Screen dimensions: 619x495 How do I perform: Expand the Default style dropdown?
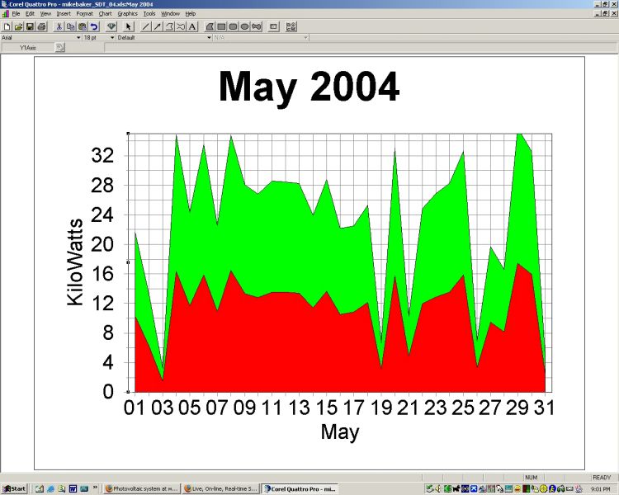(208, 37)
